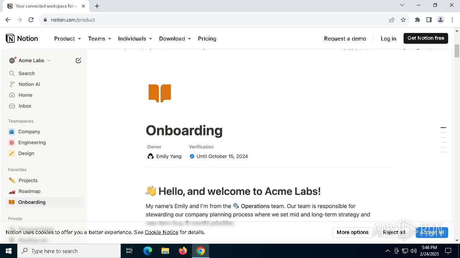
Task: Click the Notion logo in the header
Action: (x=22, y=38)
